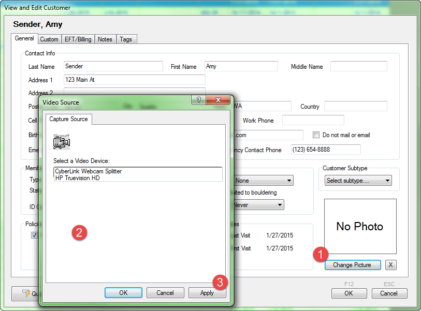The width and height of the screenshot is (421, 311).
Task: Open the Notes tab
Action: 105,39
